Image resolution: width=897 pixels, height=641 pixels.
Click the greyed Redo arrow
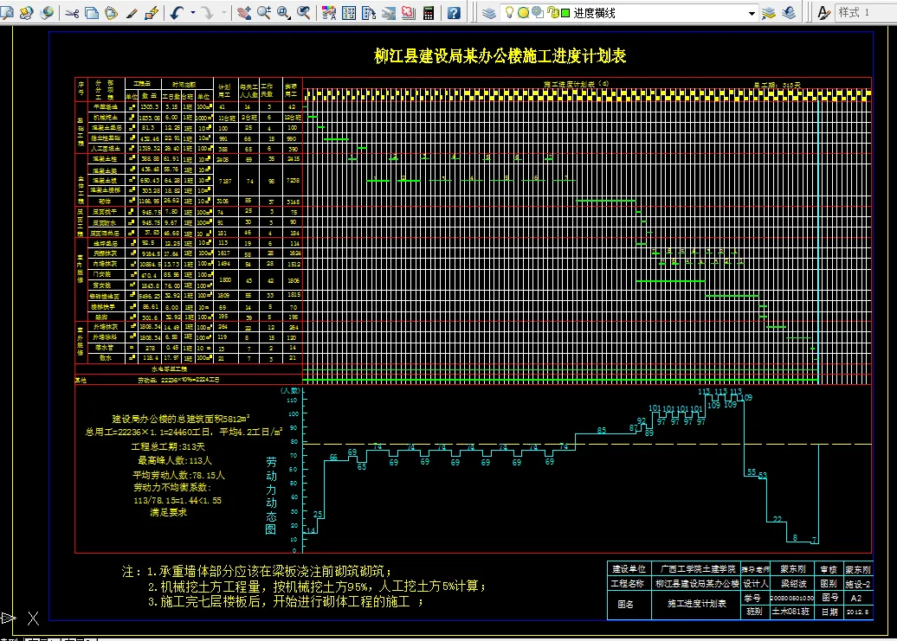point(208,13)
